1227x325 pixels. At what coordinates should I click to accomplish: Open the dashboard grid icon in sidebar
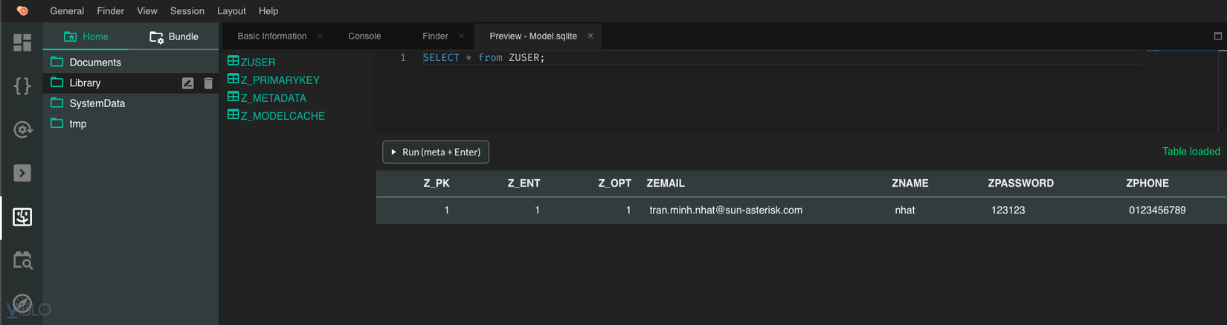coord(22,42)
